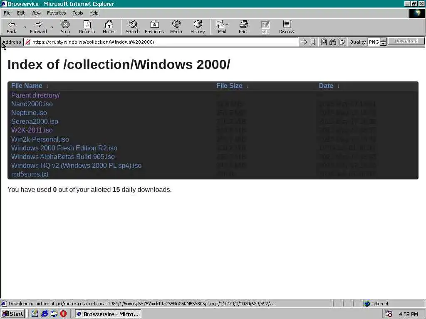Click Browservice taskbar window button
Screen dimensions: 426x319
click(x=108, y=314)
